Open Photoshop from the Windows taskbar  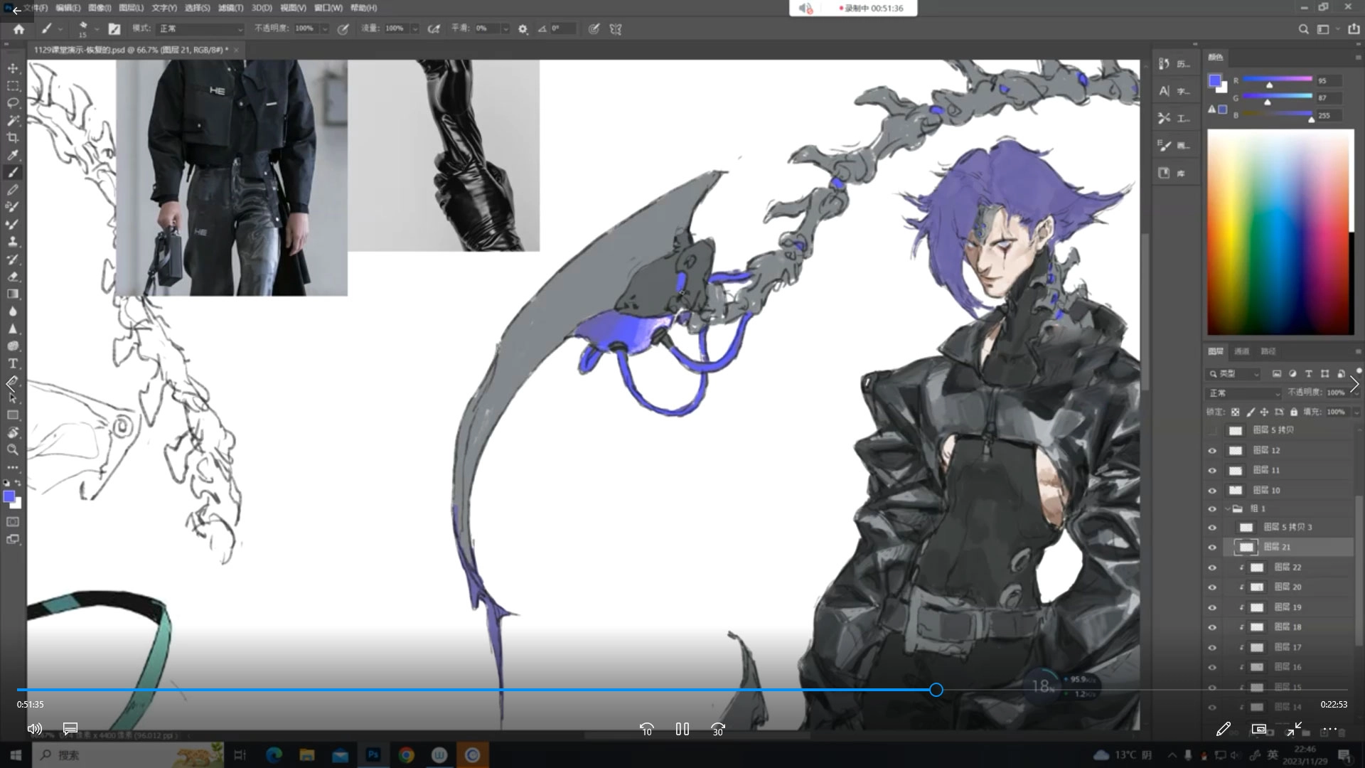373,754
